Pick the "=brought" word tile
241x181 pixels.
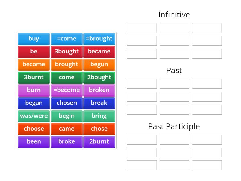(99, 39)
